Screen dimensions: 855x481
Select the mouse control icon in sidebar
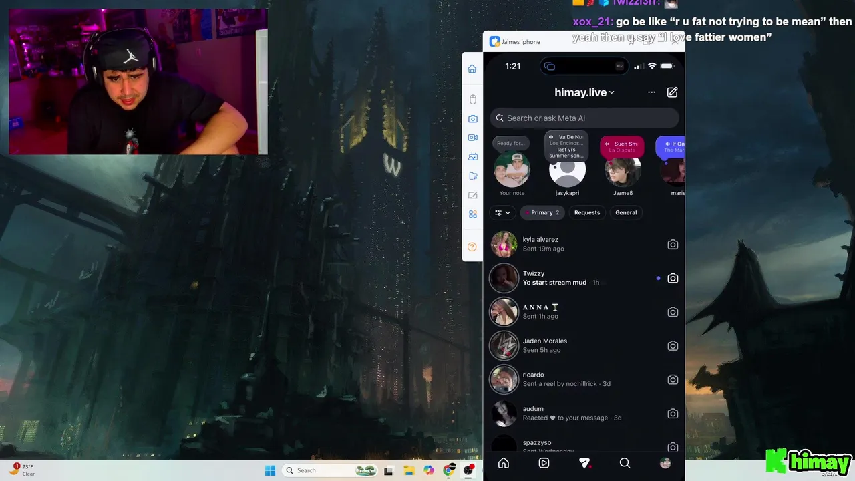472,100
